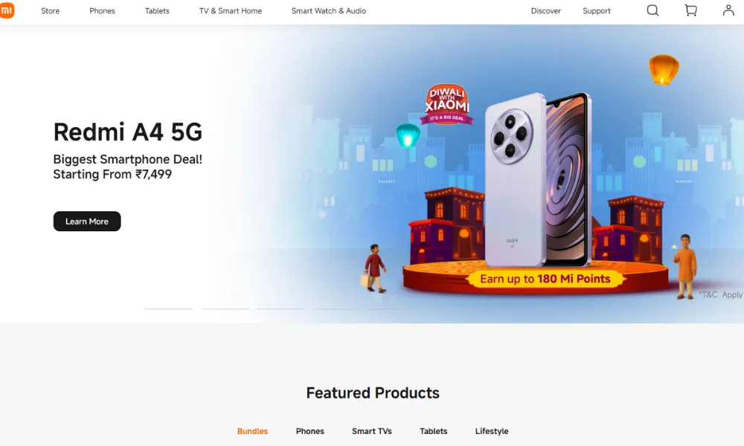Open the Phones menu
The height and width of the screenshot is (446, 744).
[102, 11]
